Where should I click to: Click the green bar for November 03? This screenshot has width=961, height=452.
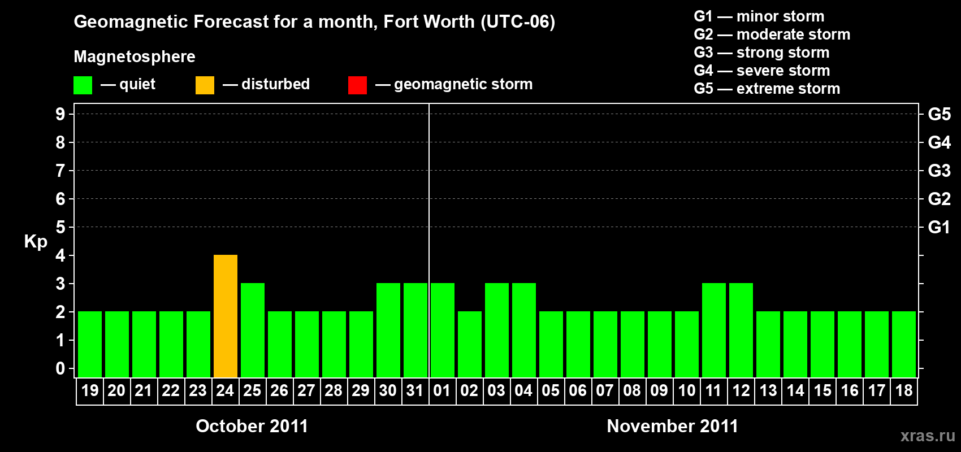click(x=497, y=330)
